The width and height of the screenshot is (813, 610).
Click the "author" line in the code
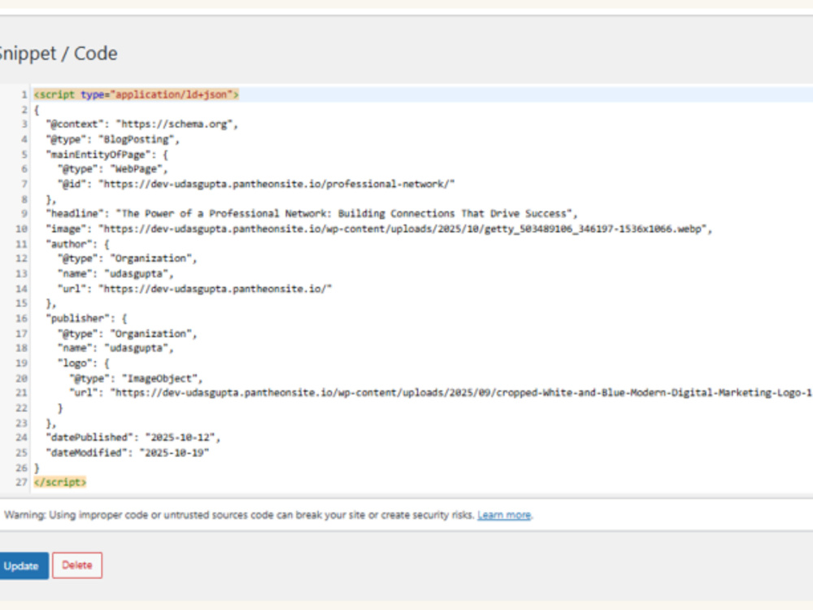click(78, 244)
